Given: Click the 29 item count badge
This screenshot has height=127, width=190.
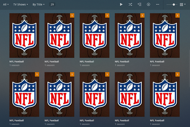Looking at the screenshot, I should tap(52, 4).
